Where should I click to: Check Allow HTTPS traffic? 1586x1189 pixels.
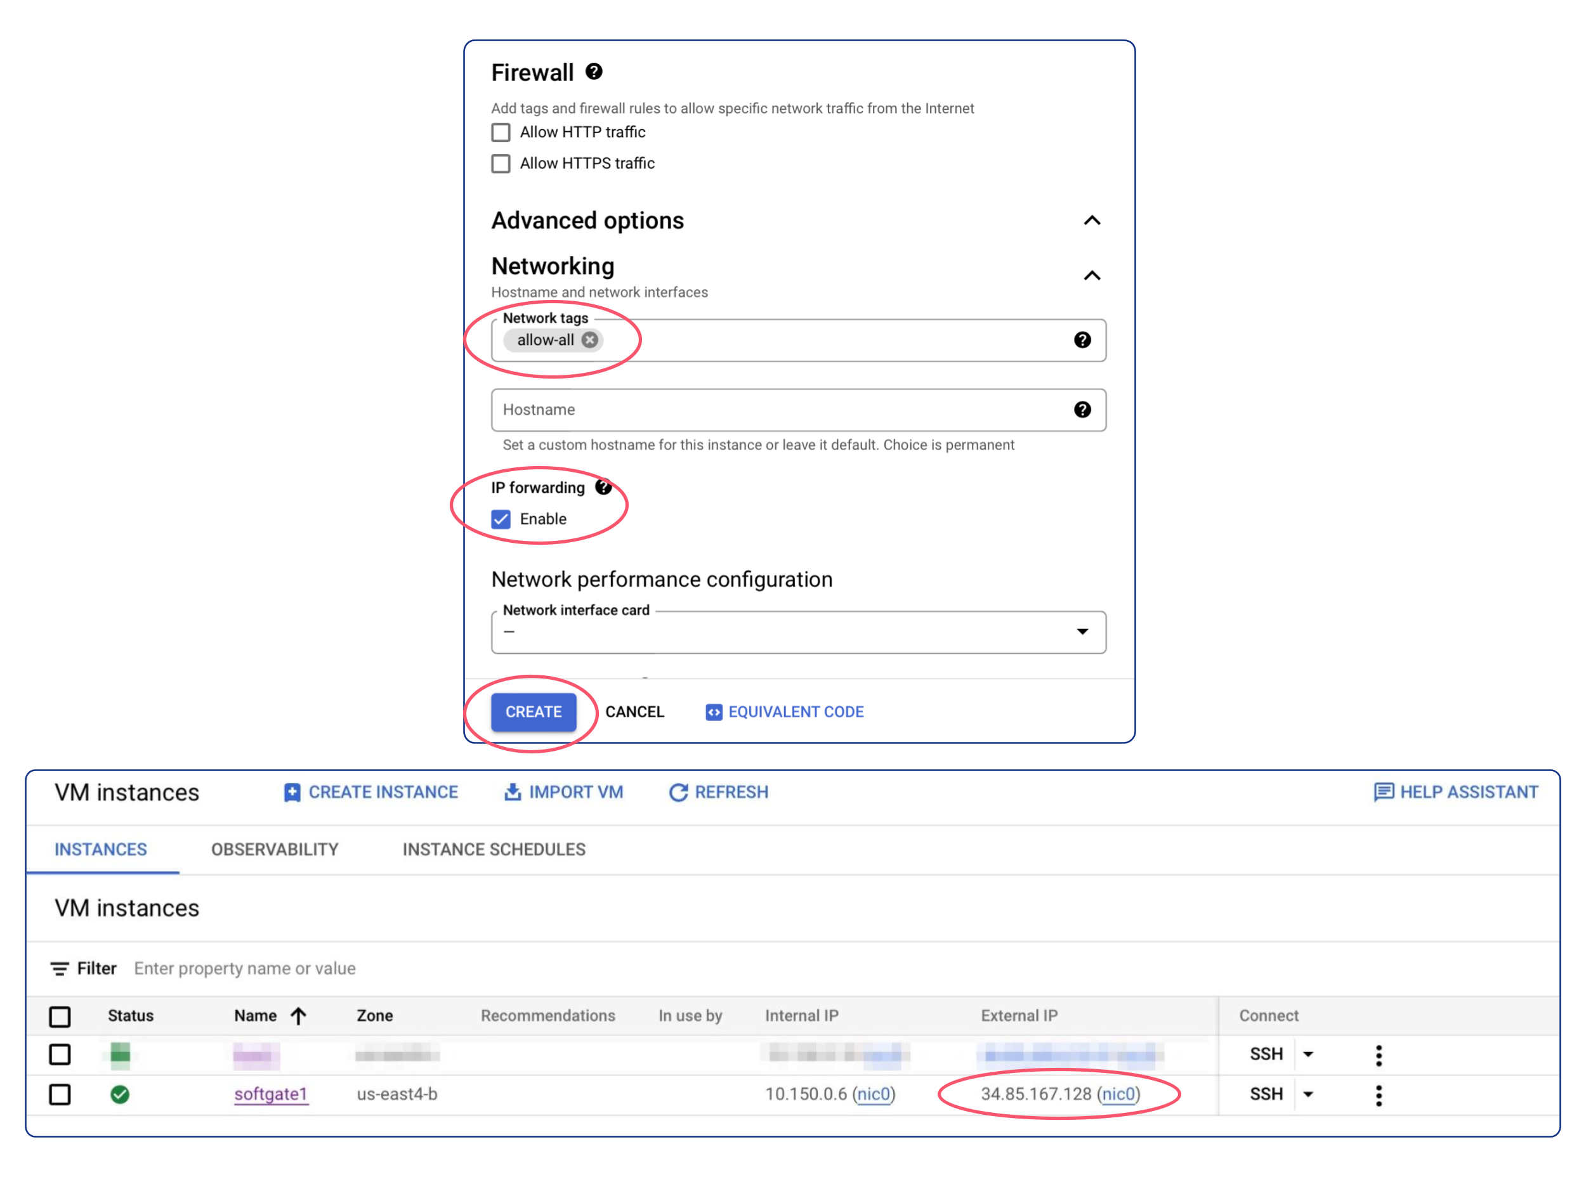tap(501, 164)
